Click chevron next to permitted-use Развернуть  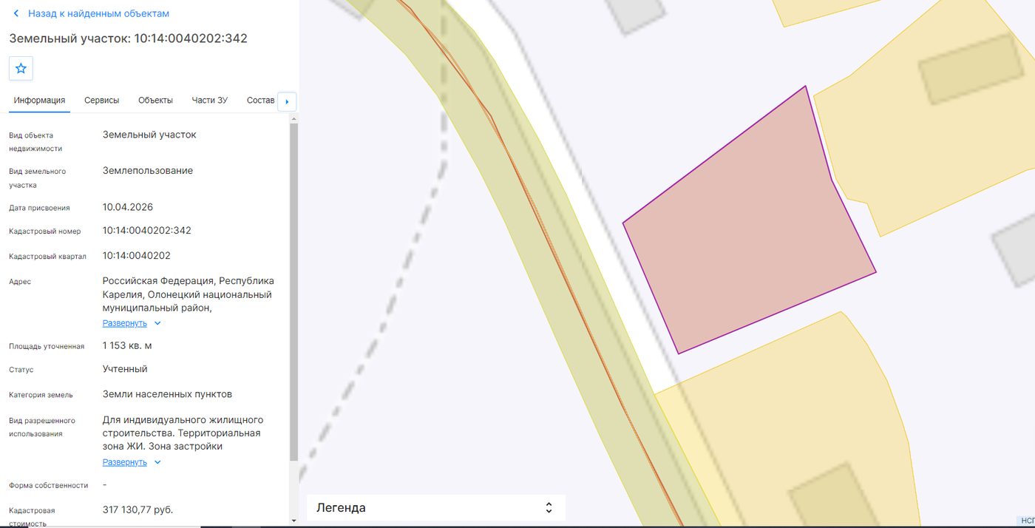(x=157, y=462)
